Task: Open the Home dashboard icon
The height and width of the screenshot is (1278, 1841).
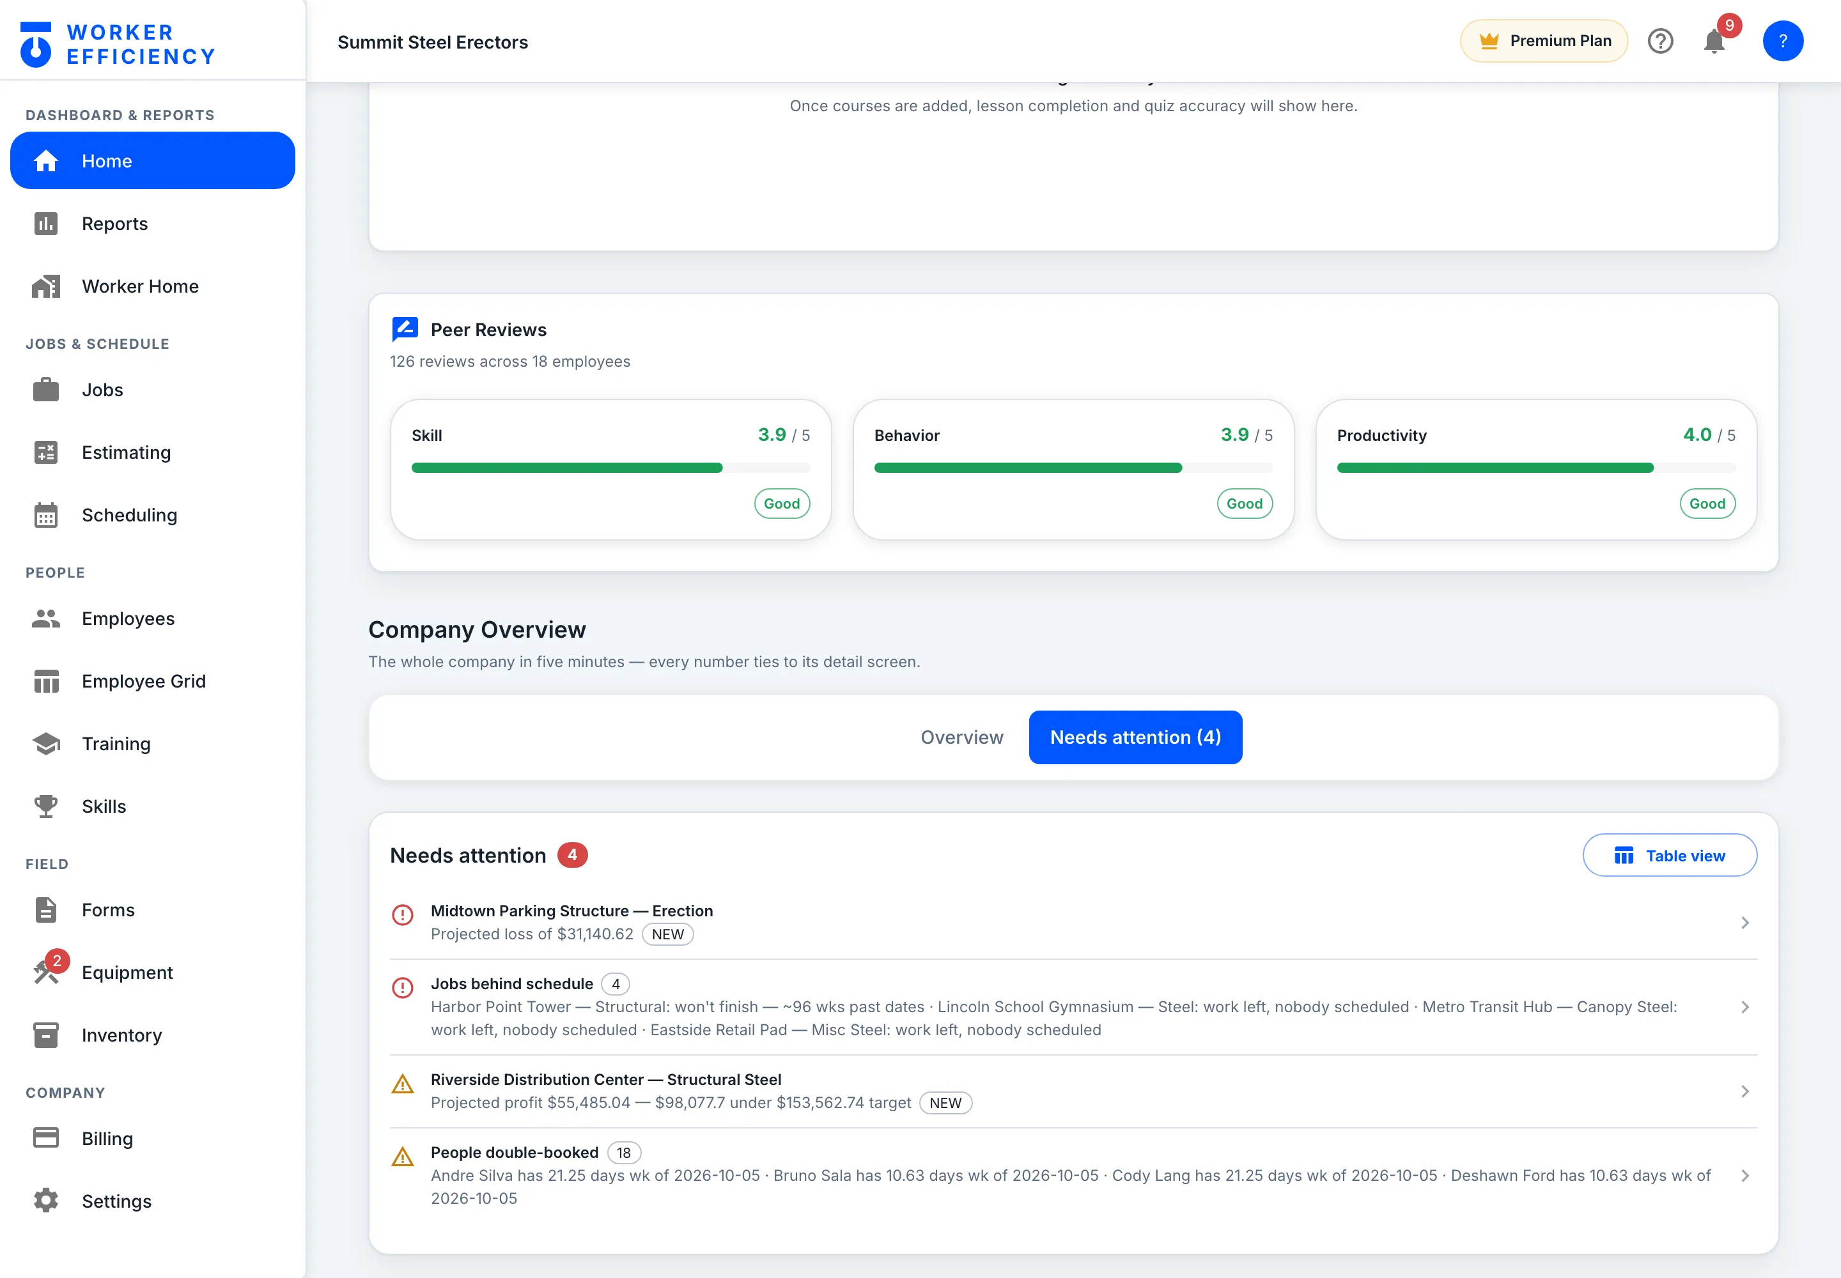Action: (x=45, y=161)
